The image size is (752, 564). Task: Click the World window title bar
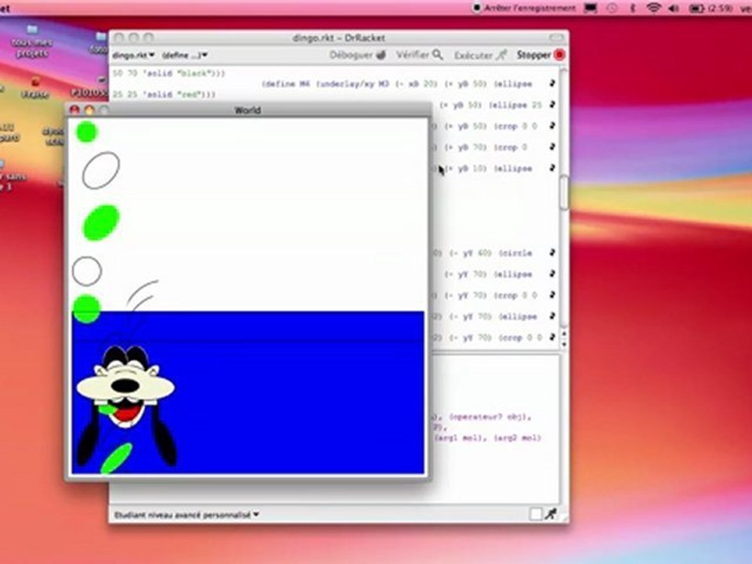pyautogui.click(x=248, y=110)
